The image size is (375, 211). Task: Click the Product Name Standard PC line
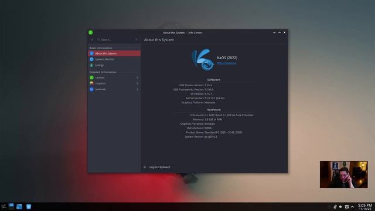[214, 132]
